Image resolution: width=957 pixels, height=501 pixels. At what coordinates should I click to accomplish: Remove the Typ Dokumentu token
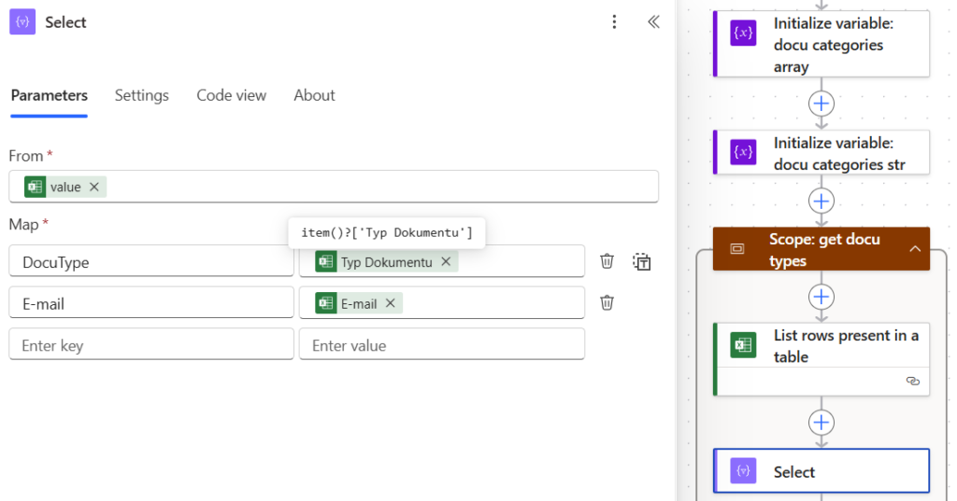point(446,261)
